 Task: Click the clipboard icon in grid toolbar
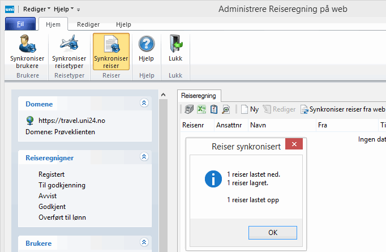(213, 110)
